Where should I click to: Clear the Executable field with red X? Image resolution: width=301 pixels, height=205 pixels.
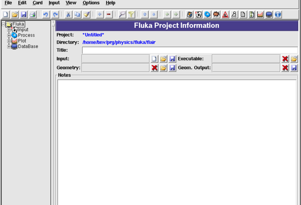pyautogui.click(x=285, y=59)
